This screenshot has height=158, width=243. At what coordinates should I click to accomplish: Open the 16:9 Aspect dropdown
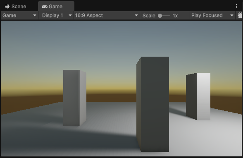pos(107,15)
